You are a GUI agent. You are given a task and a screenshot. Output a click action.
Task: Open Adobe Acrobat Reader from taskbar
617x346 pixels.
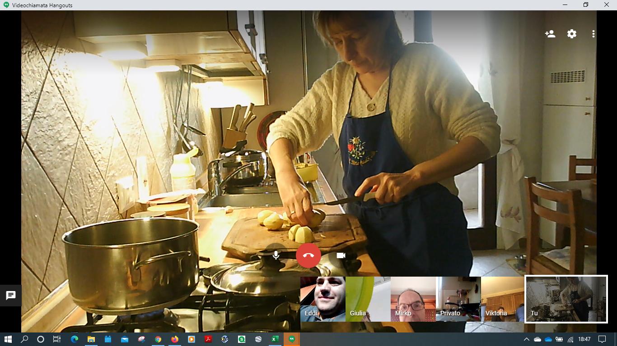(x=208, y=339)
